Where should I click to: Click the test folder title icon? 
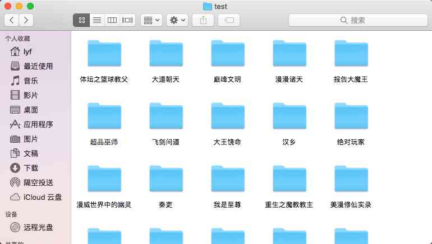point(207,6)
